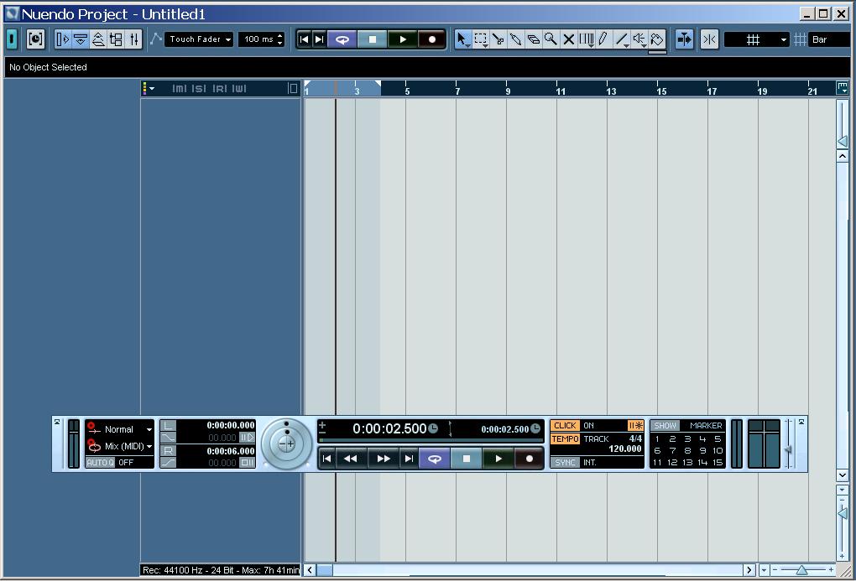Show the Inspector panel

pyautogui.click(x=63, y=39)
